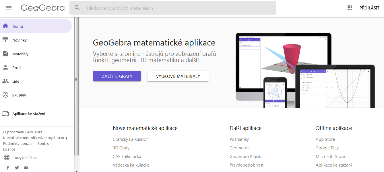This screenshot has height=172, width=384.
Task: Click the Facebook icon in sidebar
Action: pos(8,168)
